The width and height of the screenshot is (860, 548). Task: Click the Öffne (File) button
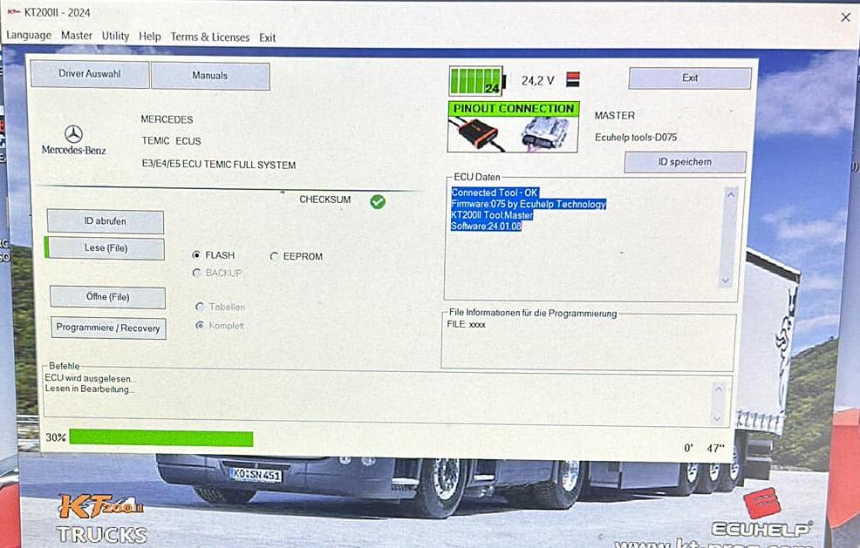[x=107, y=297]
